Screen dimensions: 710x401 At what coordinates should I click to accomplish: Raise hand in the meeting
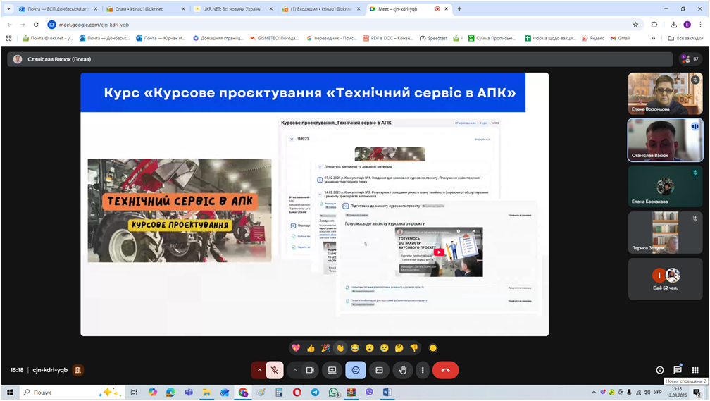coord(403,370)
